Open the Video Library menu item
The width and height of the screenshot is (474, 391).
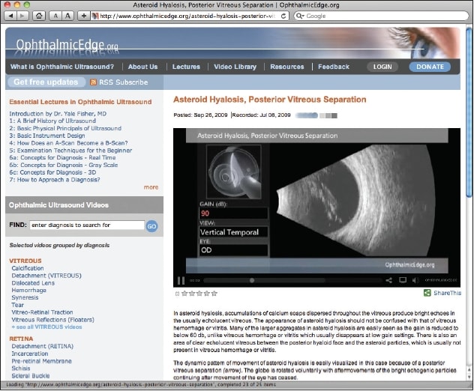tap(235, 67)
